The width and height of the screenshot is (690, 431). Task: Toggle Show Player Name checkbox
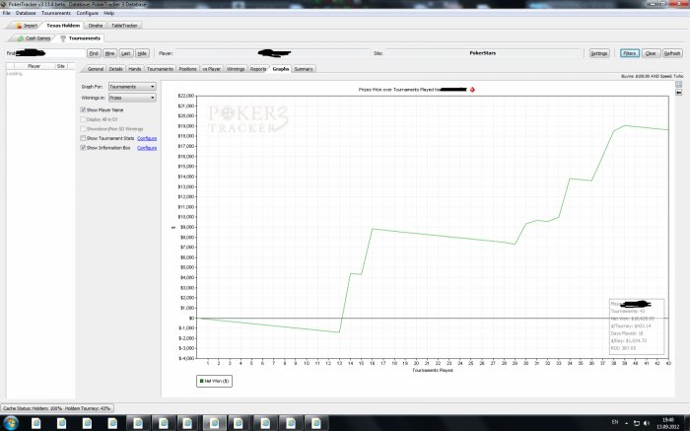pyautogui.click(x=83, y=109)
